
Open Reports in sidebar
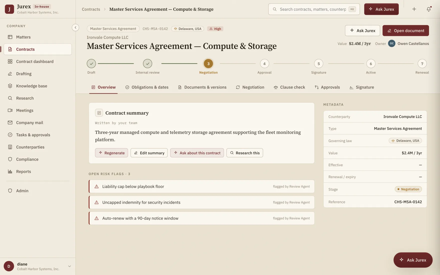tap(38, 172)
